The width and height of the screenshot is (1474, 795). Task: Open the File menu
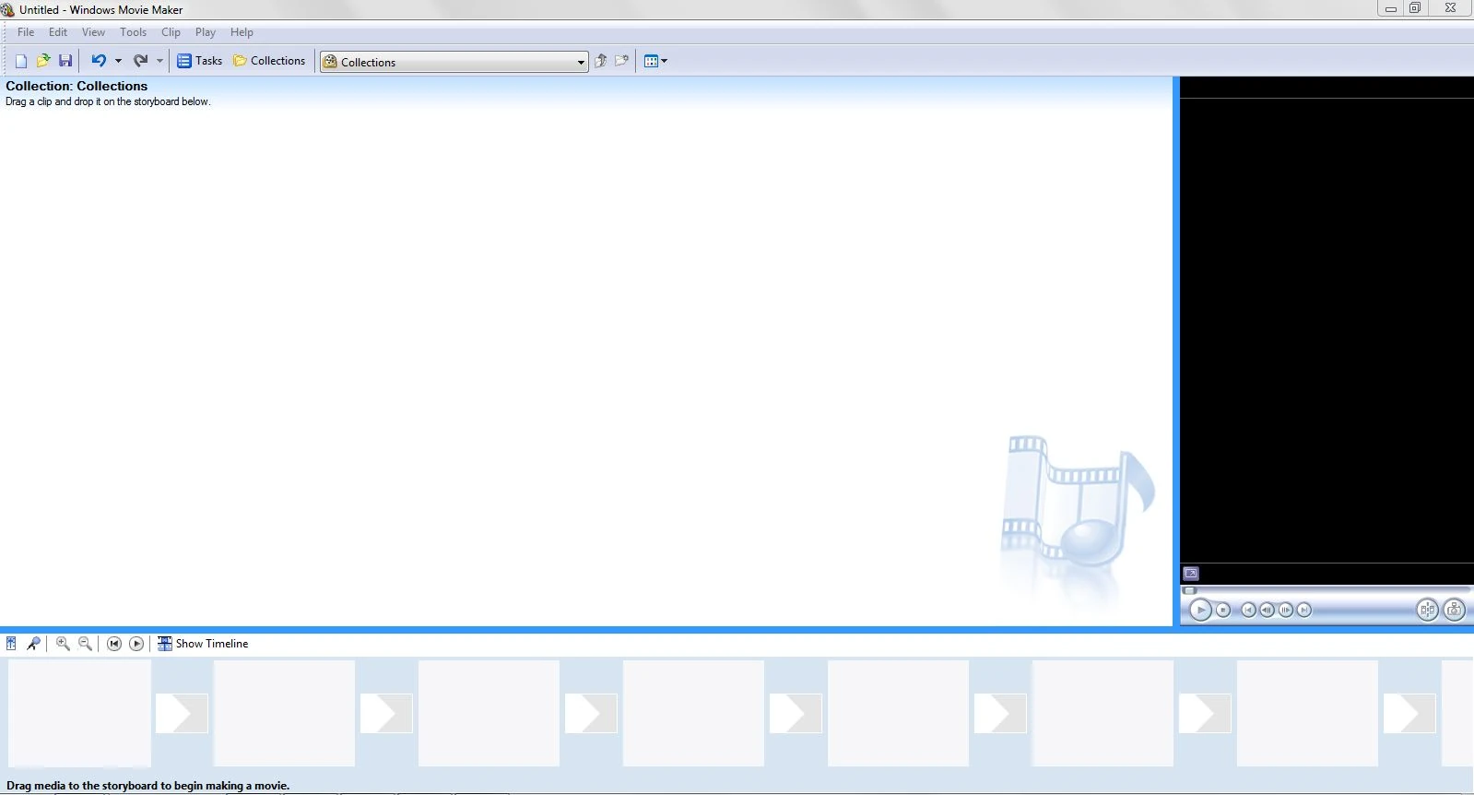coord(26,32)
